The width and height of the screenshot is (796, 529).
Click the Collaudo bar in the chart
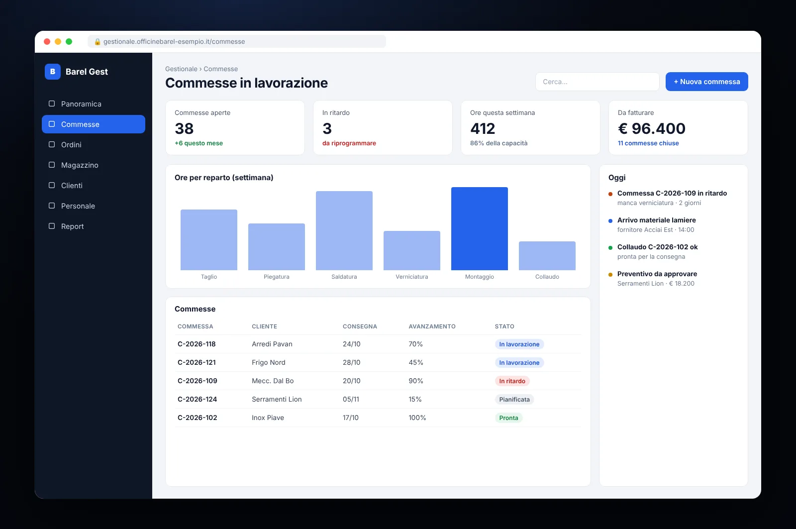[x=547, y=256]
